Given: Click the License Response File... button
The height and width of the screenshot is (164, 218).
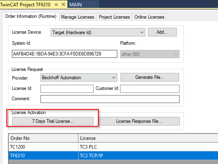Looking at the screenshot, I should (x=139, y=121).
